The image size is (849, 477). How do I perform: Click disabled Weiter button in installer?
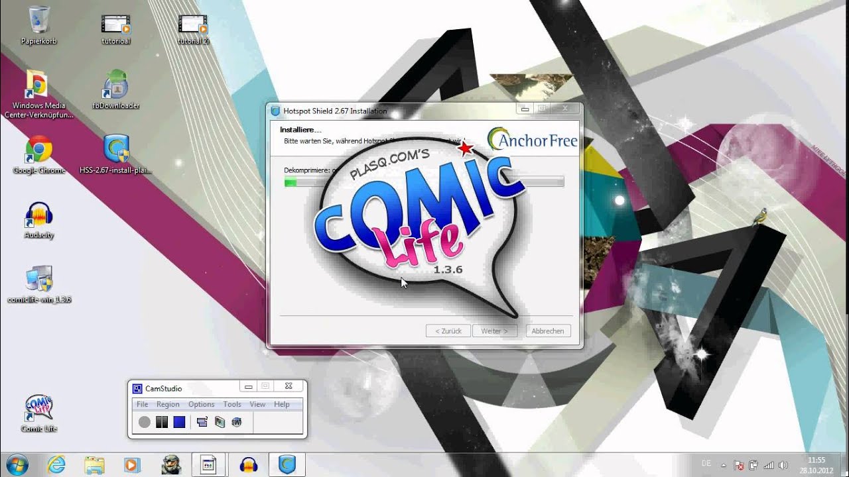pos(494,331)
